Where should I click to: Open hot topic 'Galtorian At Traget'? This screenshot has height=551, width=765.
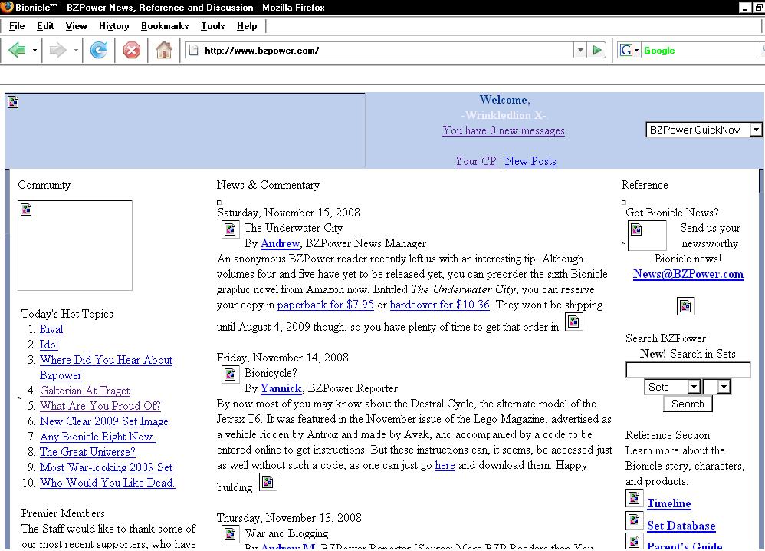pyautogui.click(x=84, y=391)
